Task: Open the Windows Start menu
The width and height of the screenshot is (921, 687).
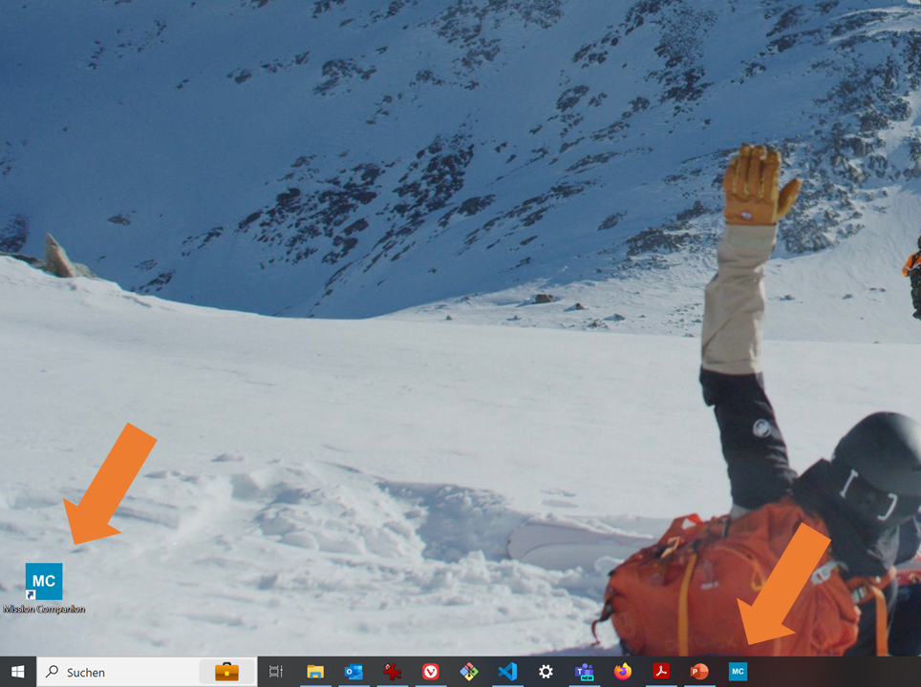Action: [17, 673]
